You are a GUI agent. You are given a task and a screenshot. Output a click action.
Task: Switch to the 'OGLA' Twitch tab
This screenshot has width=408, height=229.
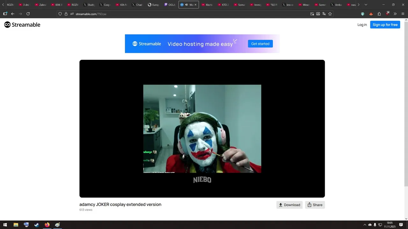[170, 5]
